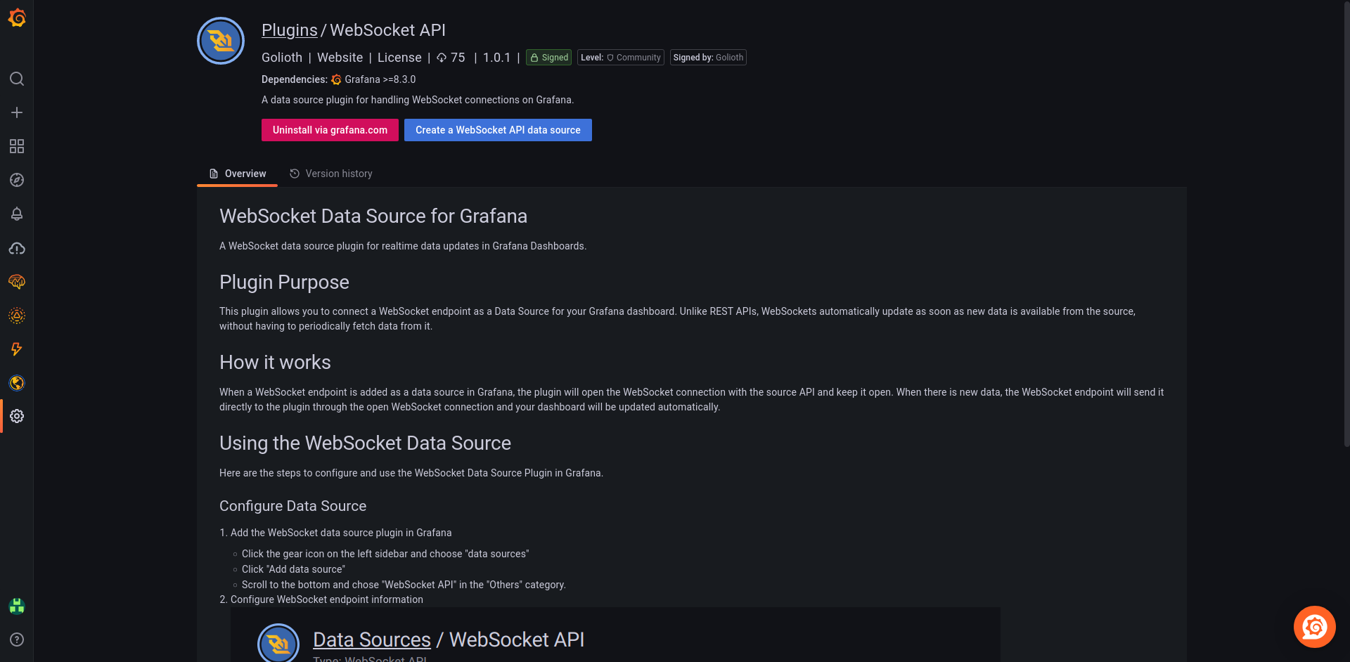Go to the Plugins breadcrumb link
Screen dimensions: 1350x662
290,30
